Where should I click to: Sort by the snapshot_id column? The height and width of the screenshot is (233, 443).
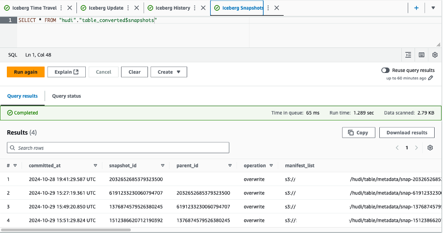coord(162,165)
